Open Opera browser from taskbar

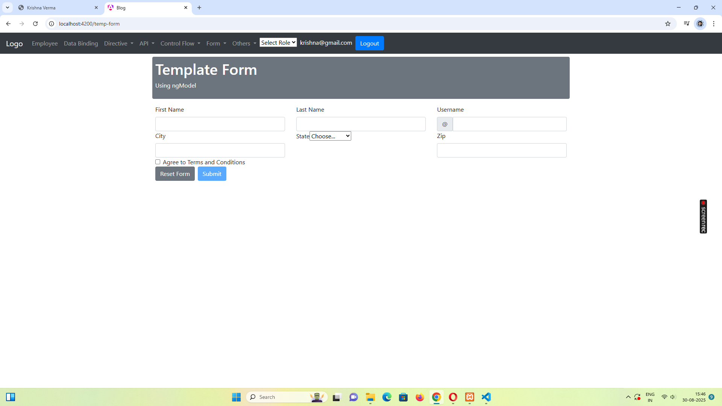(x=453, y=397)
